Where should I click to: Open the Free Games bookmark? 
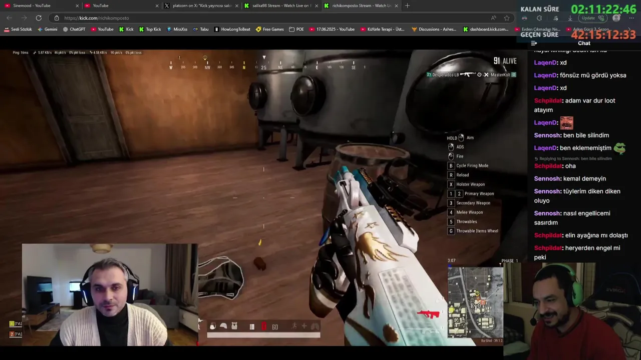click(270, 29)
